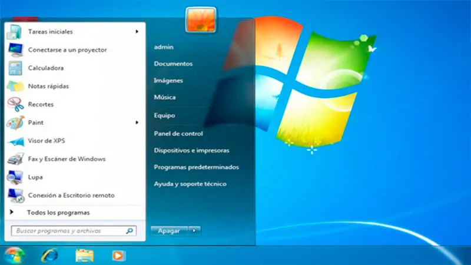
Task: Click the Notas rápidas sticky notes icon
Action: [15, 86]
